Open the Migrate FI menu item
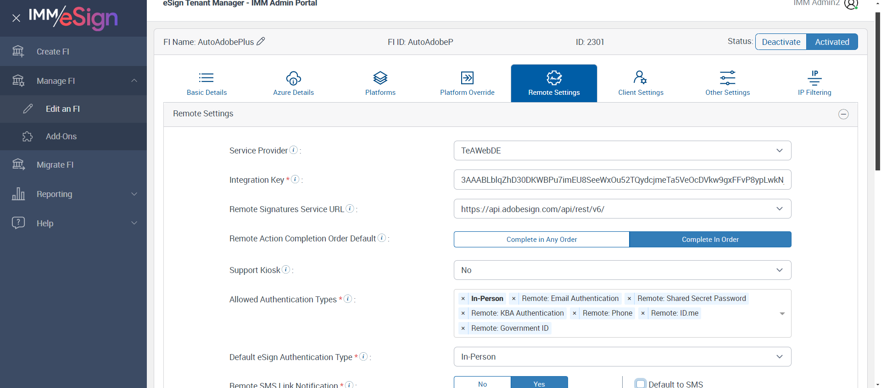The image size is (881, 388). [73, 165]
